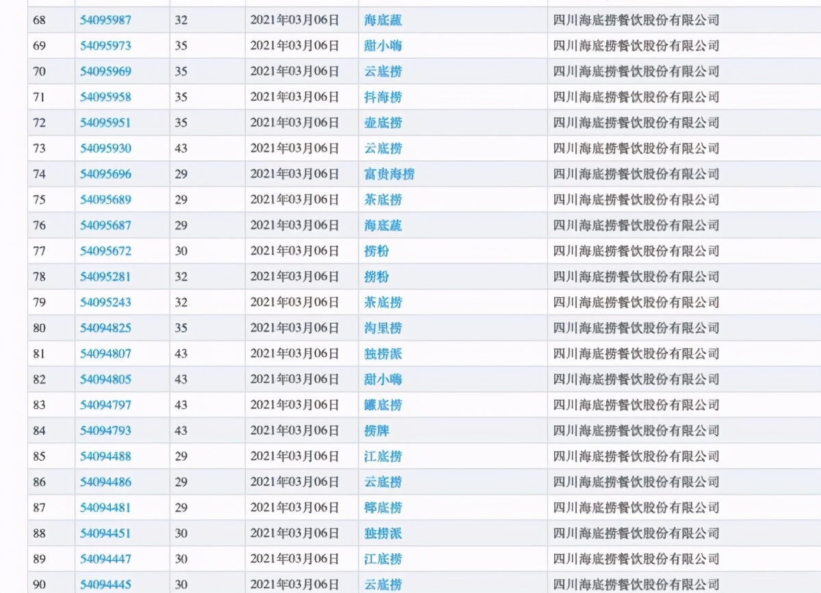
Task: Click the 54094488 application link
Action: point(105,457)
